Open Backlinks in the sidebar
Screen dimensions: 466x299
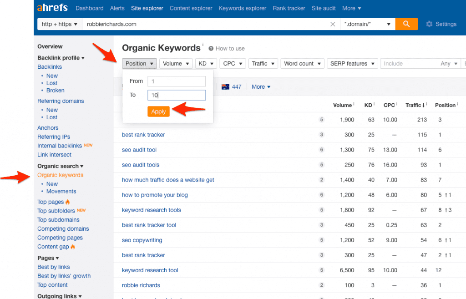point(50,66)
